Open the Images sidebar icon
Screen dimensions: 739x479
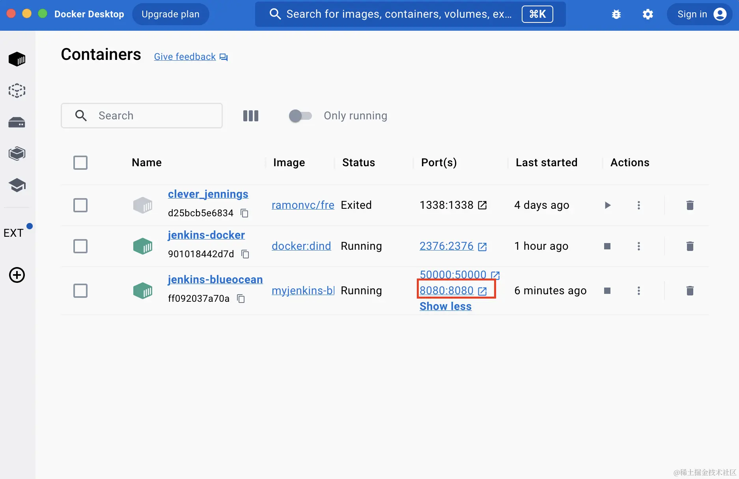17,91
